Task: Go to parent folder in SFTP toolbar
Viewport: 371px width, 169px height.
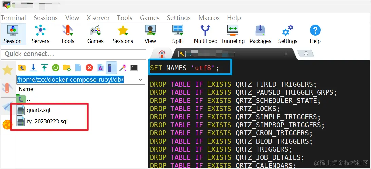Action: click(22, 68)
